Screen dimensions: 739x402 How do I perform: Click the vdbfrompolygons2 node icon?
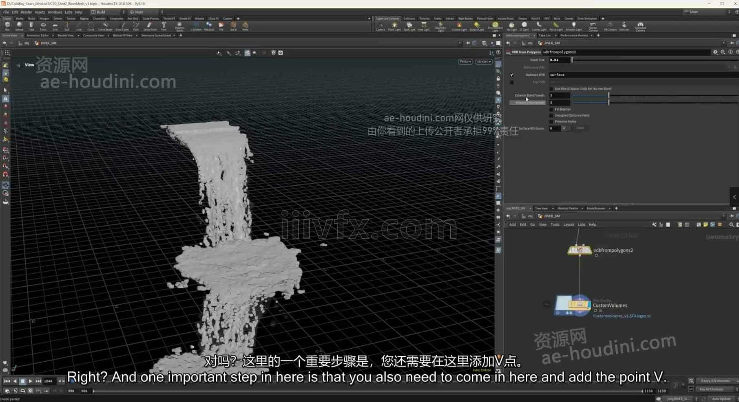pyautogui.click(x=580, y=250)
